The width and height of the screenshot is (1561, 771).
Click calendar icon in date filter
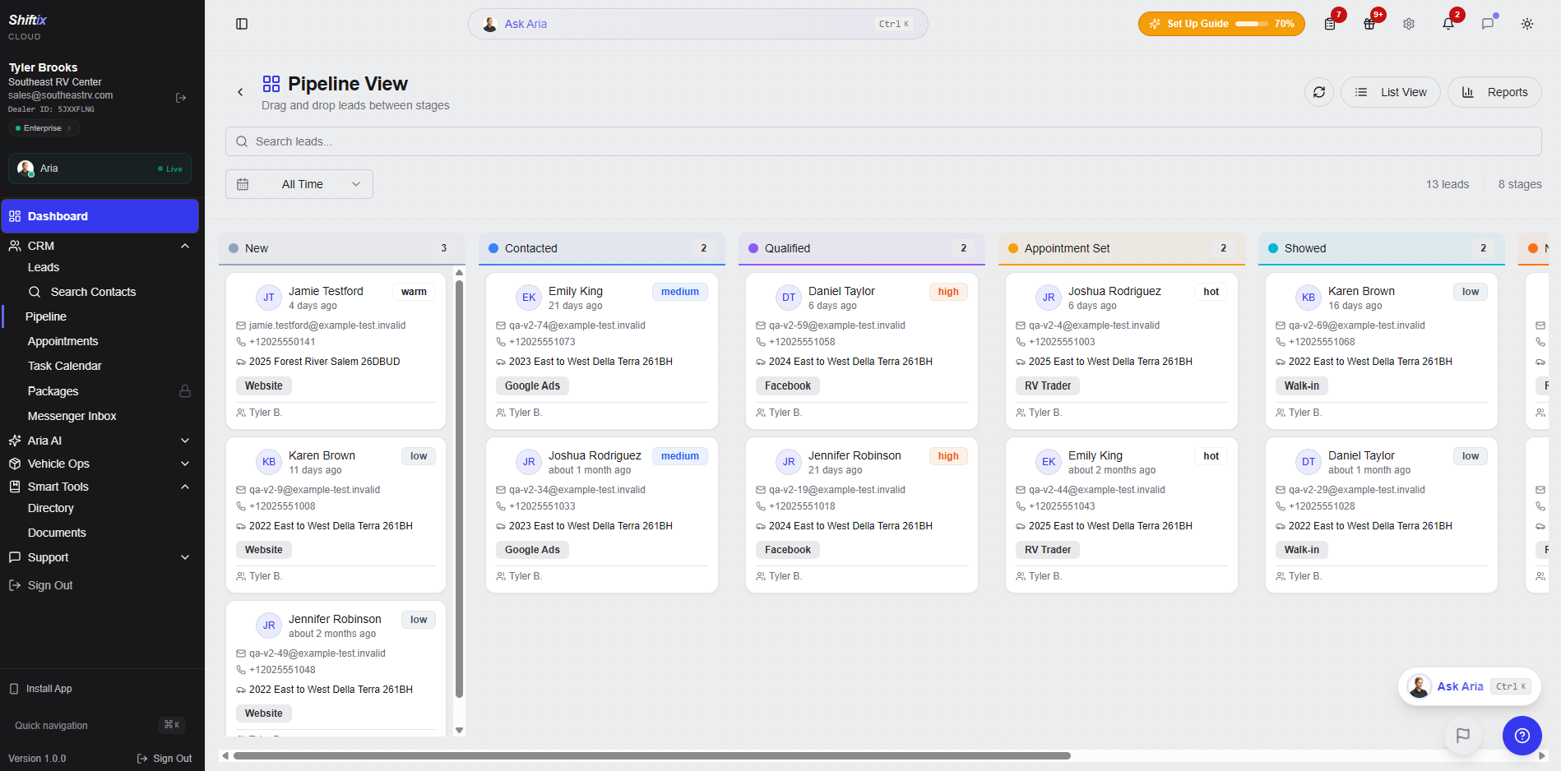[243, 184]
